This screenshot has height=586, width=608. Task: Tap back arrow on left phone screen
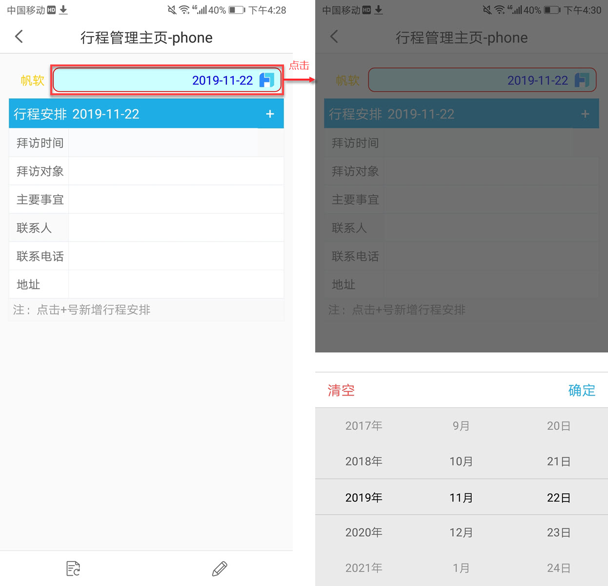pos(19,37)
